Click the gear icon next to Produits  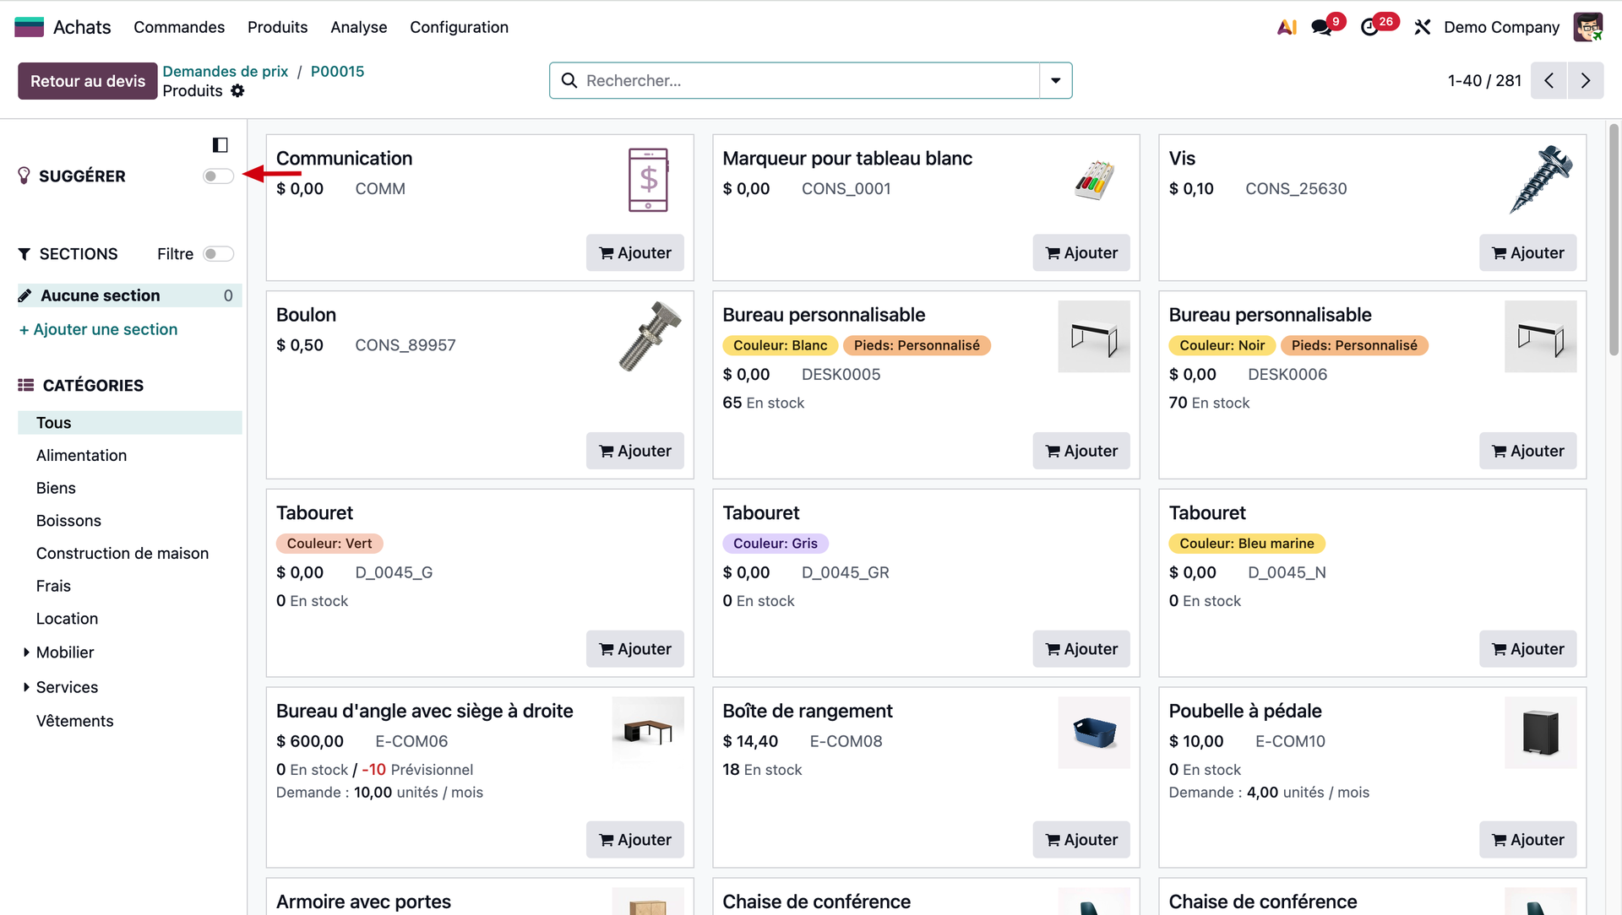(237, 91)
